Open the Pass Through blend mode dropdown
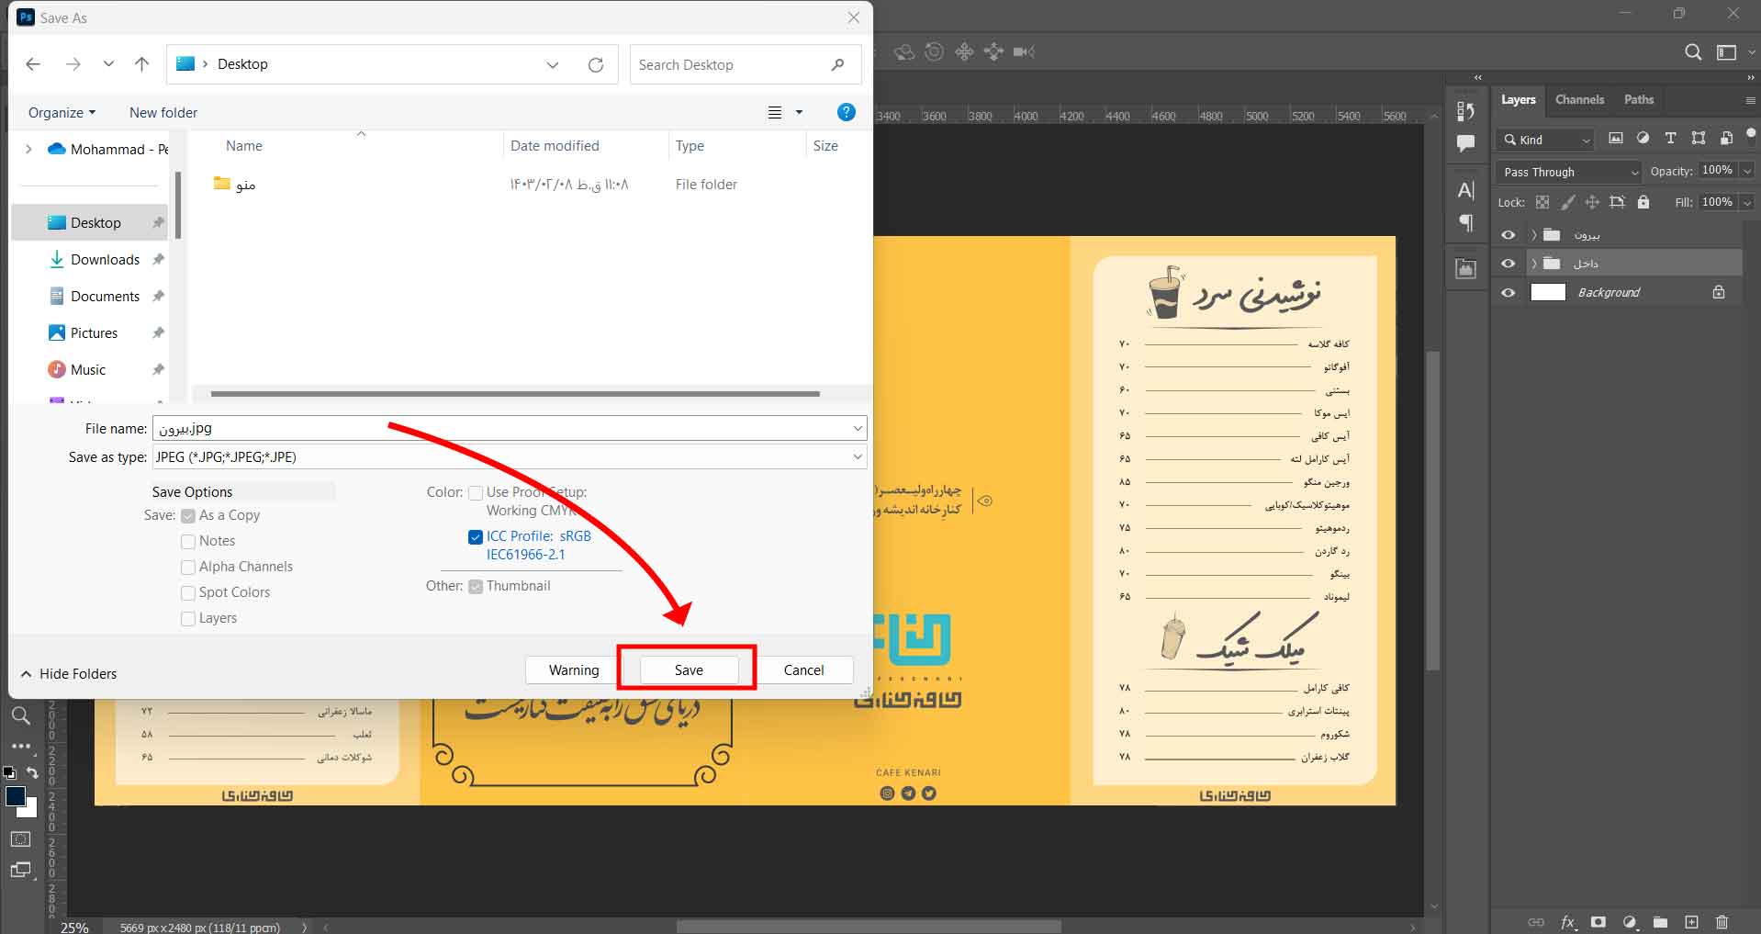Screen dimensions: 1761x934 point(1568,172)
